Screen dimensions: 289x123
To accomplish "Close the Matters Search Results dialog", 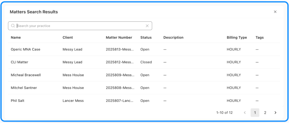I will point(275,12).
